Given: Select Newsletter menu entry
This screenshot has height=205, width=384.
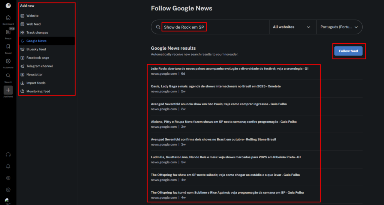Looking at the screenshot, I should pos(47,75).
